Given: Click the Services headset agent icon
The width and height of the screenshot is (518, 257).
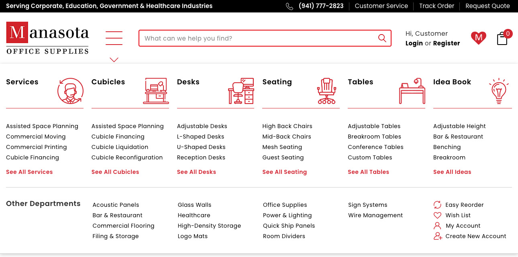Looking at the screenshot, I should (x=70, y=91).
